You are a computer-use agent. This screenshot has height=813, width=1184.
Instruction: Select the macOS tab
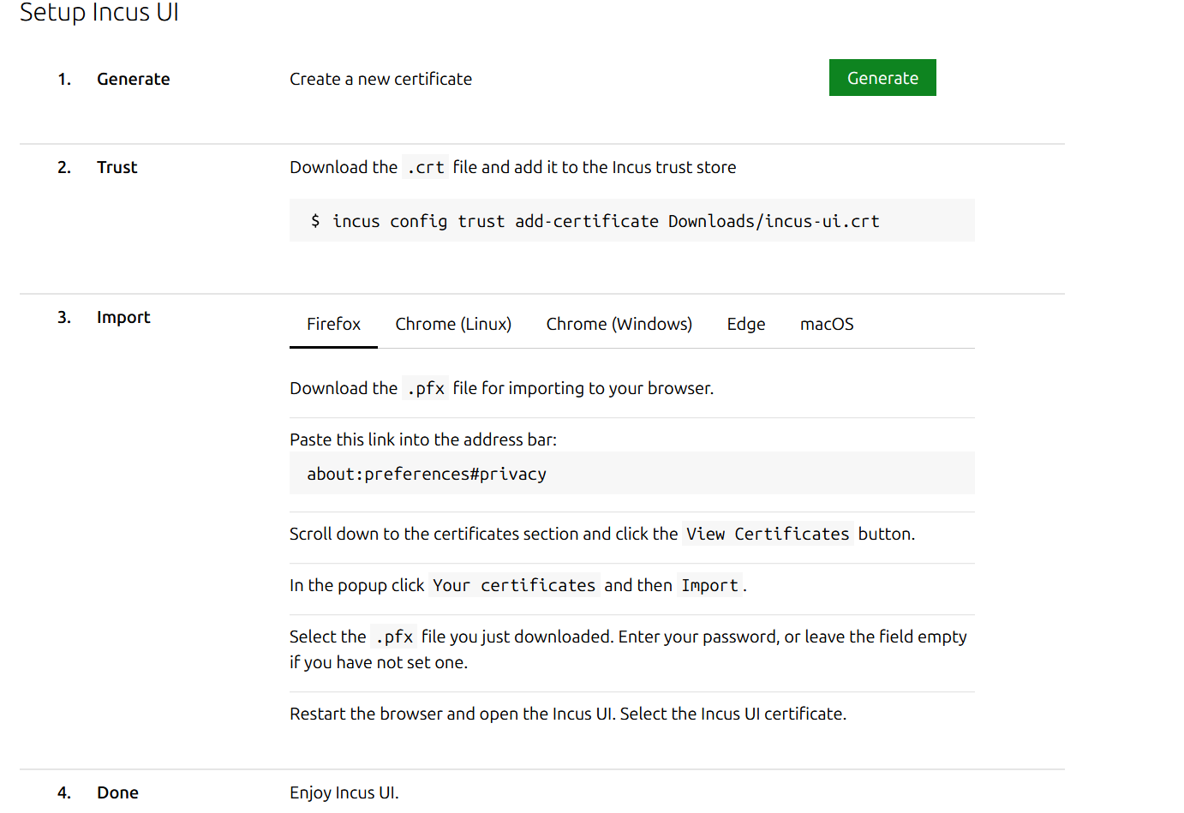826,324
